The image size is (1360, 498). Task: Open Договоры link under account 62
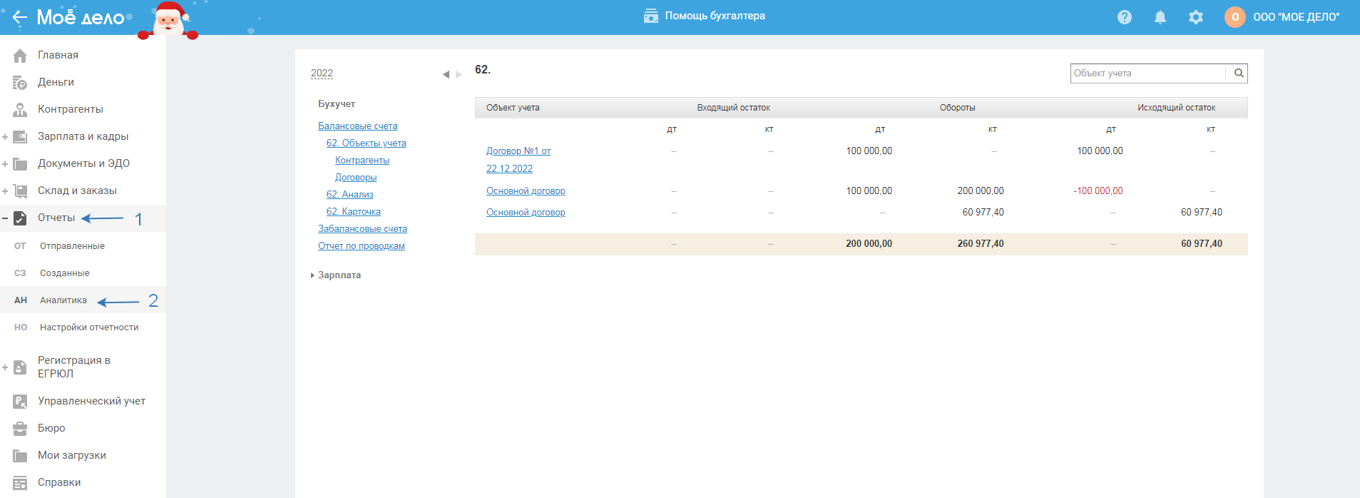(356, 177)
